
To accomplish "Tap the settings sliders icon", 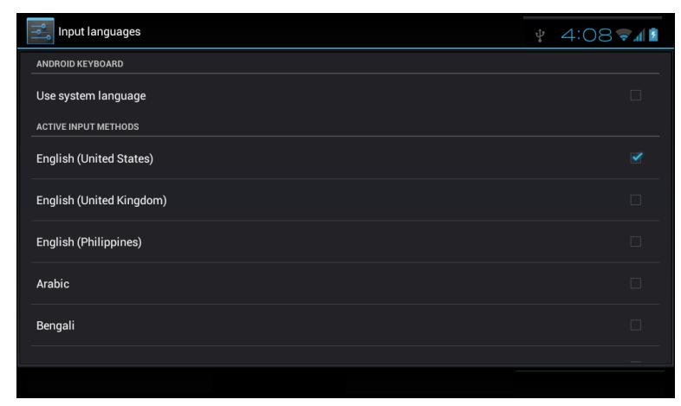I will pyautogui.click(x=41, y=31).
